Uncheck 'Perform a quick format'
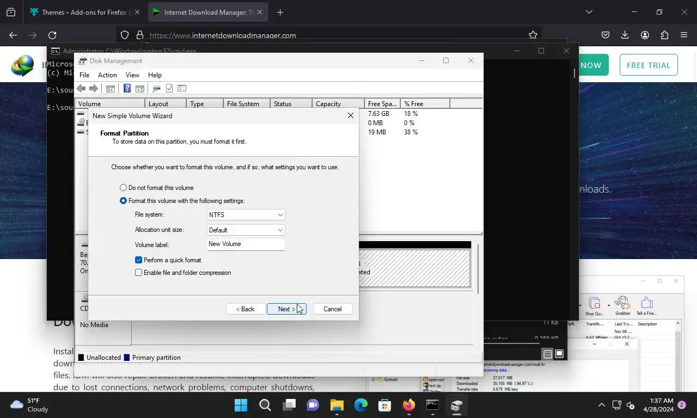697x418 pixels. tap(168, 260)
